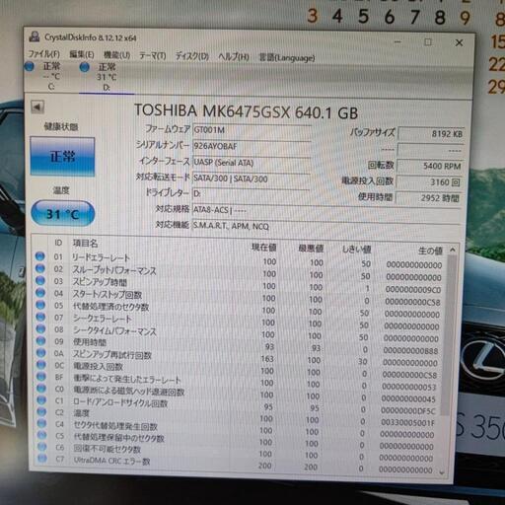Click status orb for ID 0A スピンアップ再試行回数
This screenshot has width=505, height=505.
pyautogui.click(x=41, y=352)
